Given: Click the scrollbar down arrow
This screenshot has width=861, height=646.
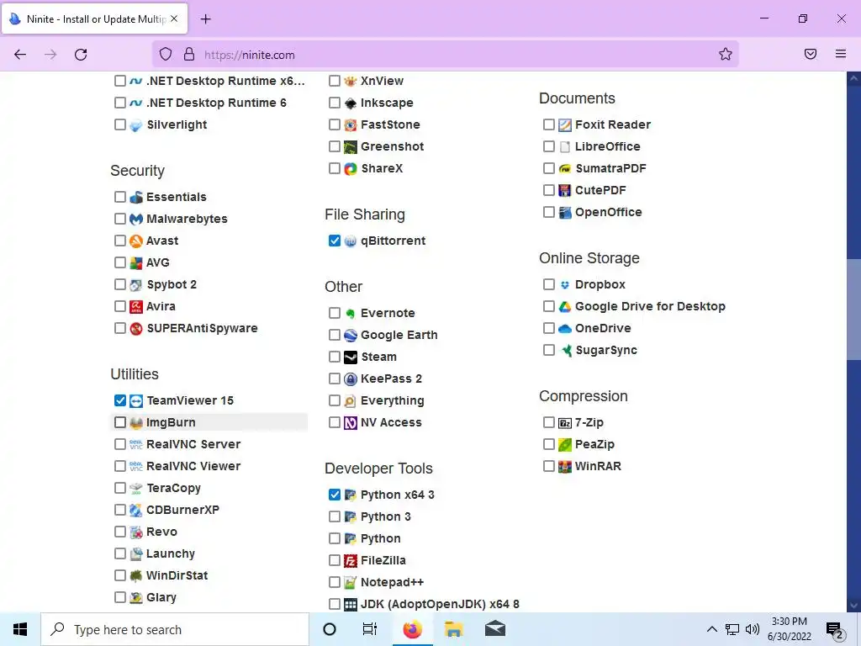Looking at the screenshot, I should click(853, 606).
